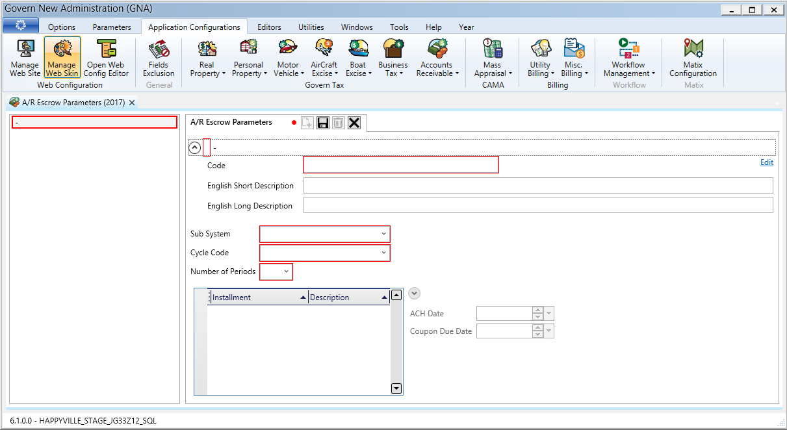
Task: Collapse the code section chevron
Action: pyautogui.click(x=194, y=147)
